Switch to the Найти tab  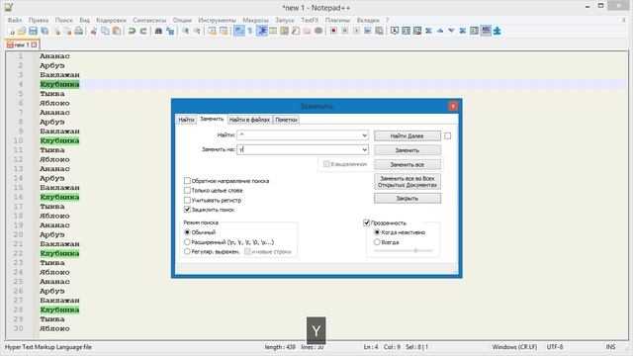(x=186, y=120)
